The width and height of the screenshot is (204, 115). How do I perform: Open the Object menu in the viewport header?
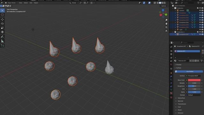click(x=36, y=3)
